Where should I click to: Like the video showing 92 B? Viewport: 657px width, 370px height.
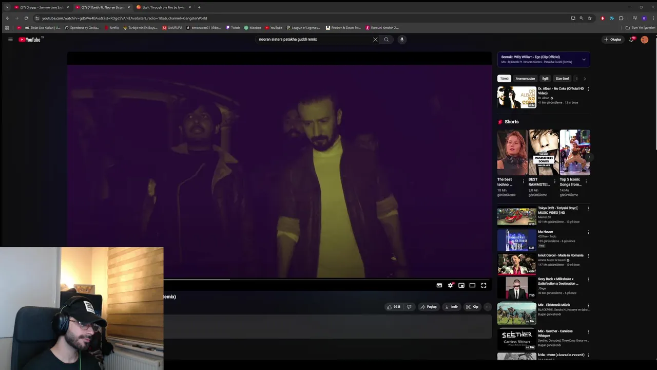(x=394, y=307)
